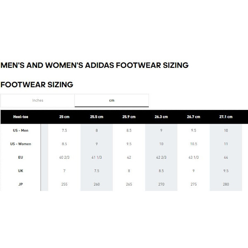Click Men's and Women's Adidas Footwear Sizing title
This screenshot has width=248, height=248.
coord(95,65)
